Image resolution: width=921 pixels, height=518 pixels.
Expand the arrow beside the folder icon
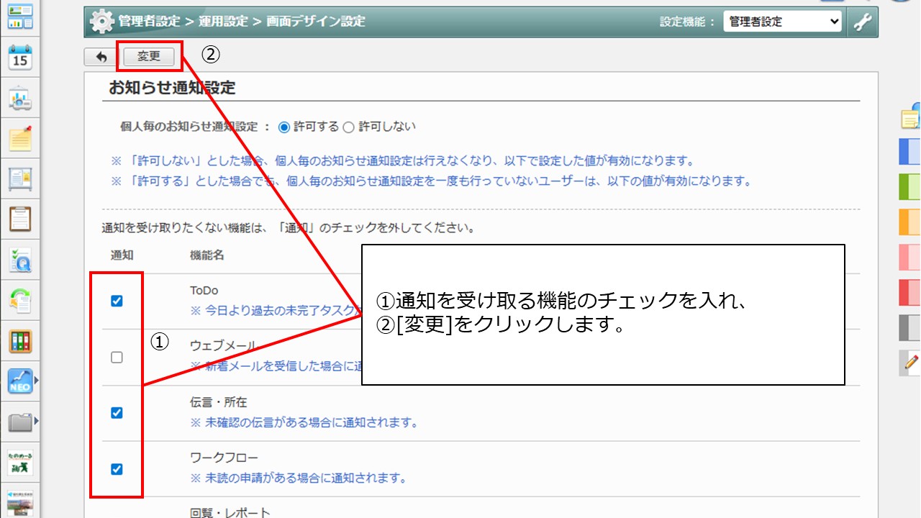pyautogui.click(x=36, y=421)
